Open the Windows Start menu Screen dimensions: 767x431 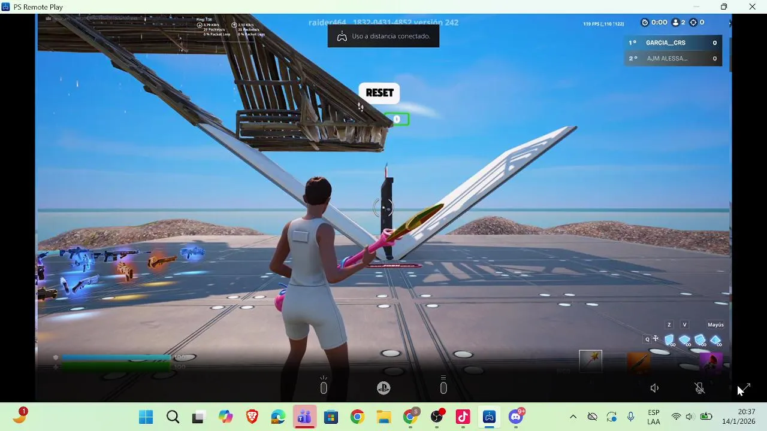point(146,417)
